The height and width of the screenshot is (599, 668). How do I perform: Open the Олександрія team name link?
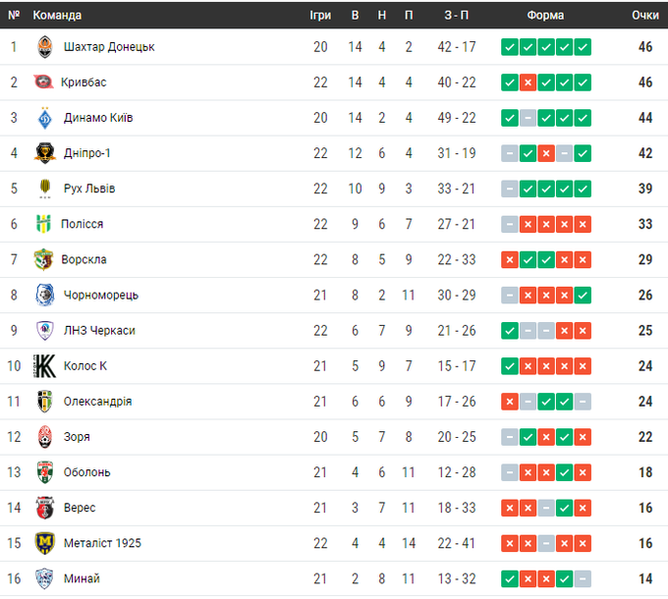(x=97, y=402)
